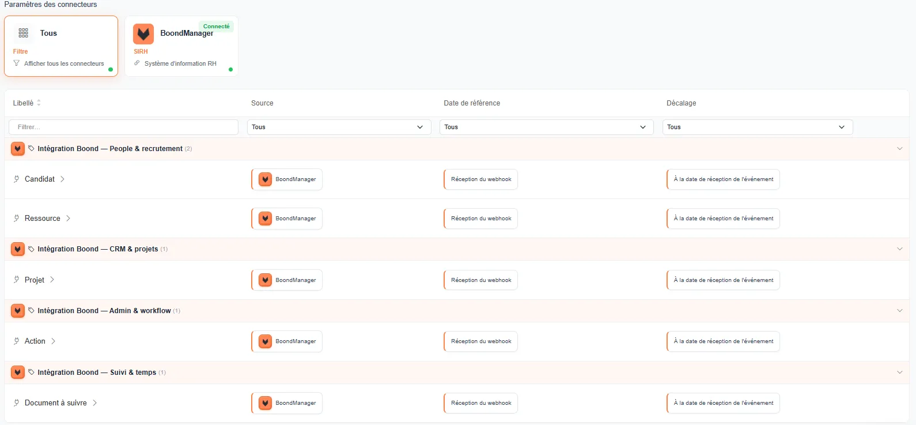Screen dimensions: 916x425
Task: Click Réception du webhook in Candidat row
Action: click(480, 179)
